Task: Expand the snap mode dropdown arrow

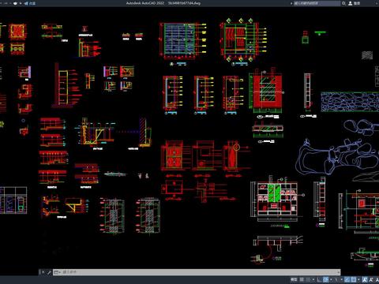Action: 313,279
